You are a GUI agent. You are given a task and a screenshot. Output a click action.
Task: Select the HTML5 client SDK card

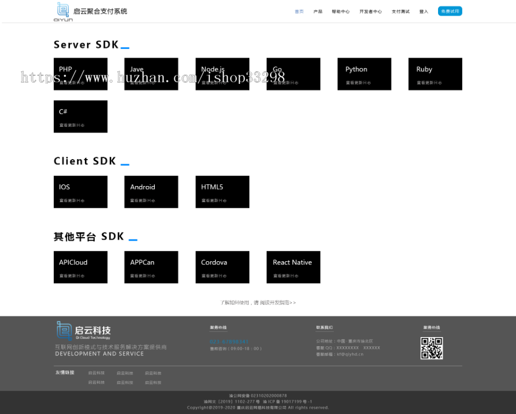[222, 192]
